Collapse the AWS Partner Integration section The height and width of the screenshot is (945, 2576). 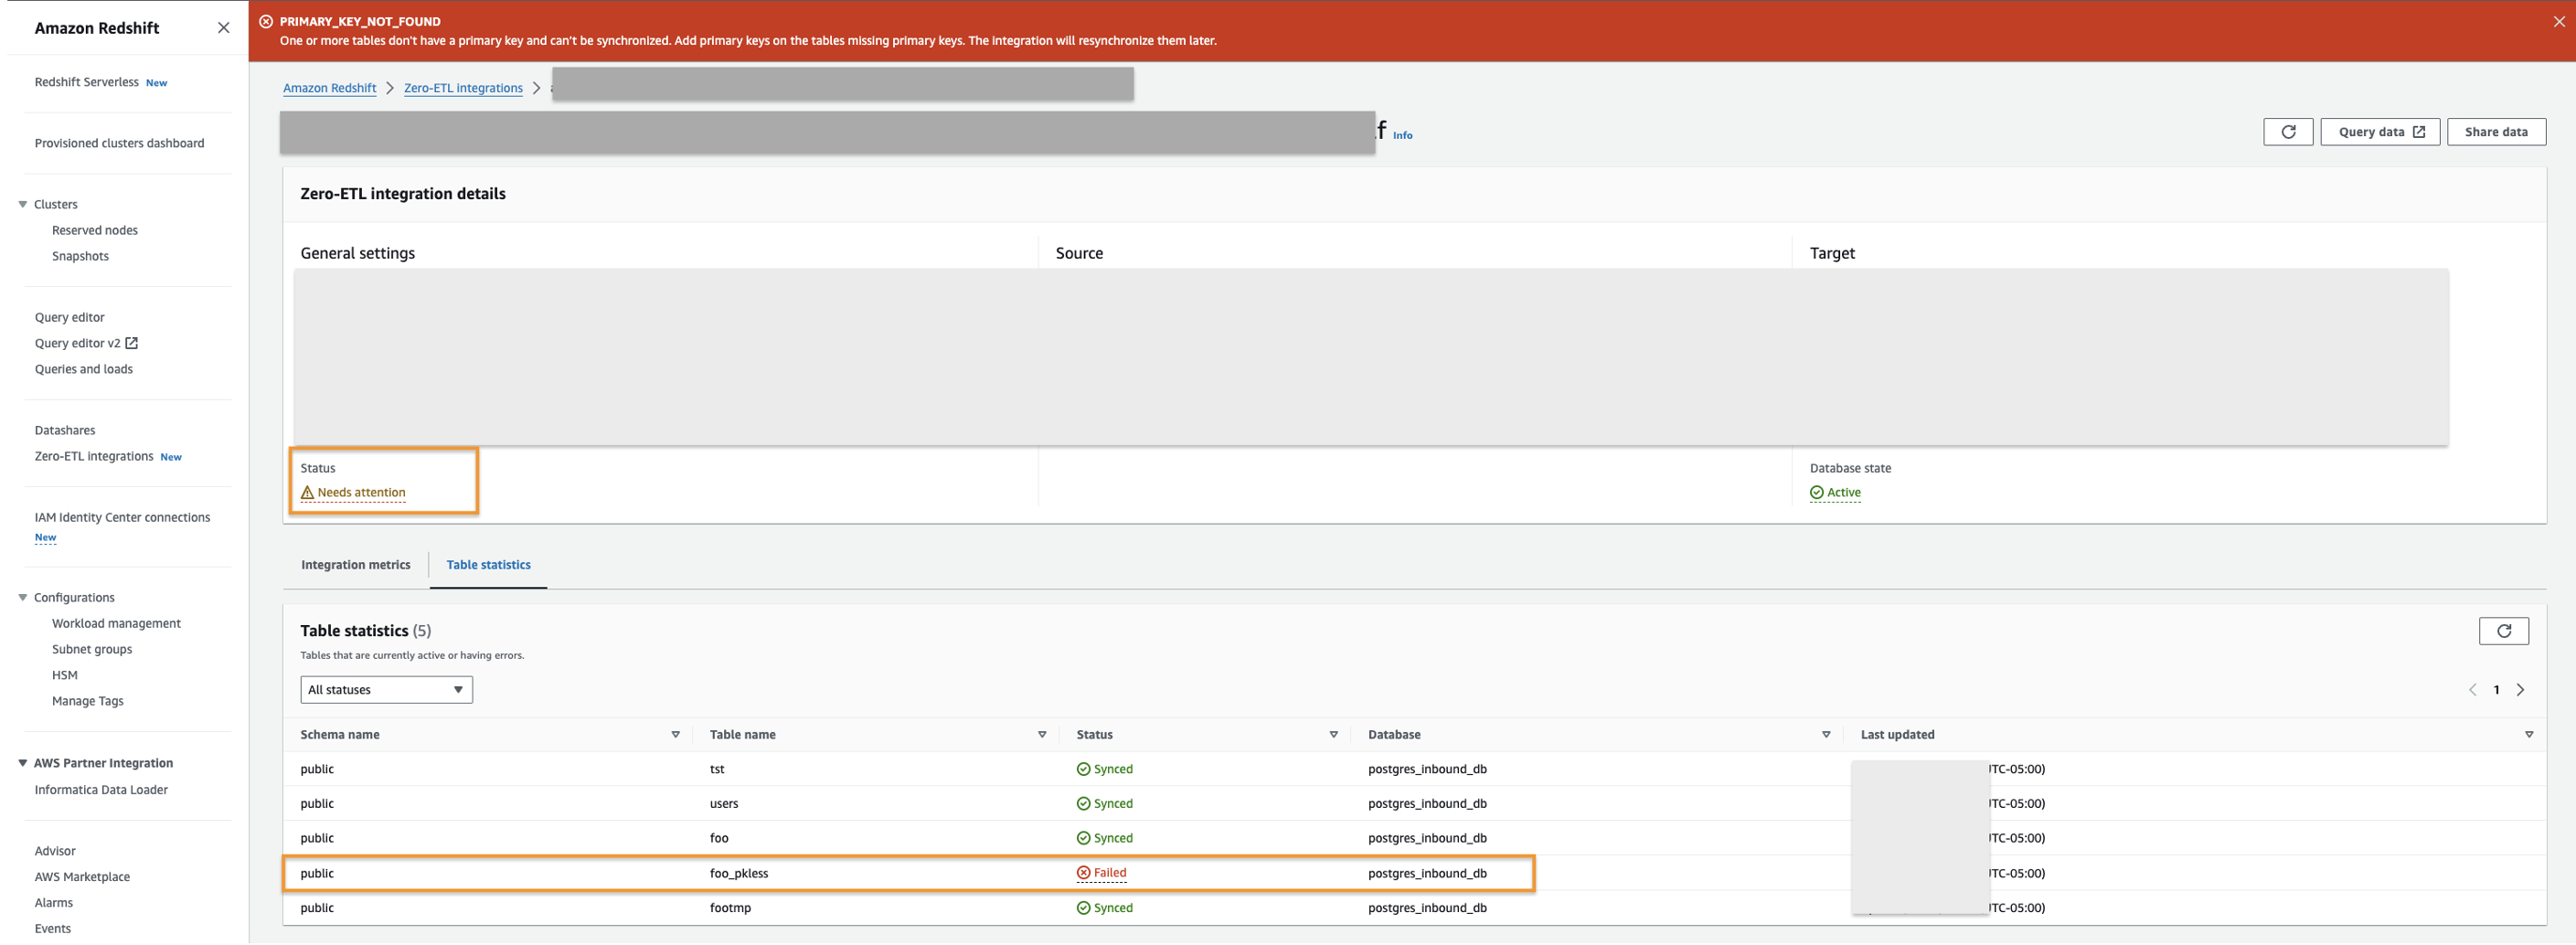click(x=23, y=763)
